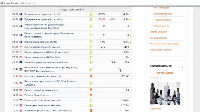
Task: Click event Разрешение на строительство (г/г)
Action: click(42, 14)
